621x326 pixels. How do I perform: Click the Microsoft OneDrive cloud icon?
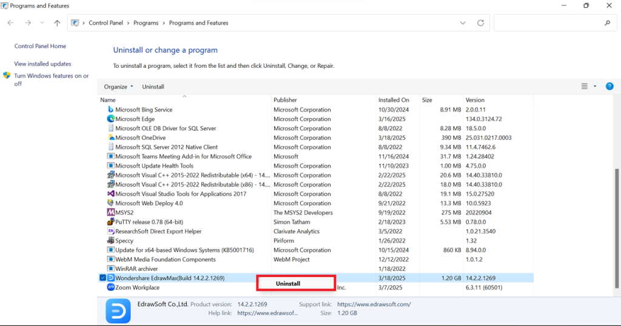point(111,138)
